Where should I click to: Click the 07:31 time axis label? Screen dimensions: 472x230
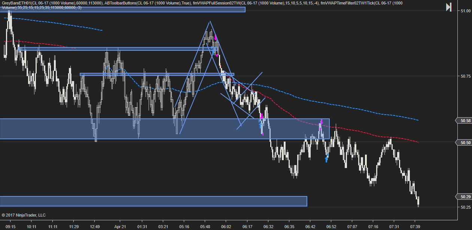point(394,227)
